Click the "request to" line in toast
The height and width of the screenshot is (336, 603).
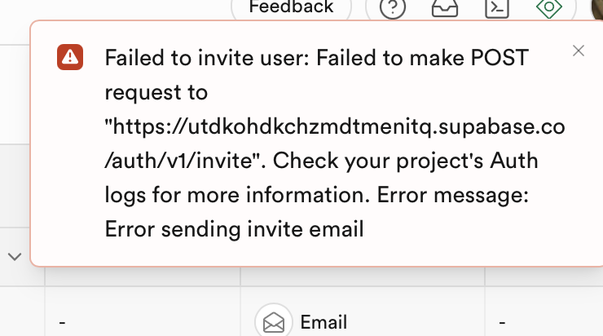[156, 92]
